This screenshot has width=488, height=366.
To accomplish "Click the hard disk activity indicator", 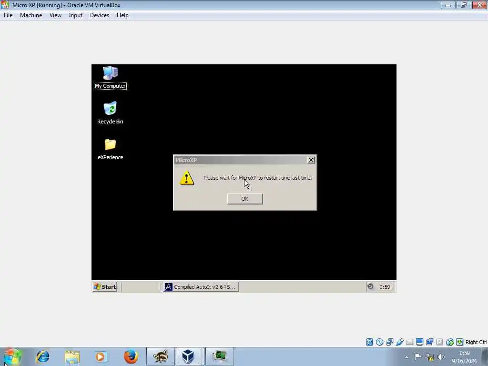I will (x=369, y=342).
